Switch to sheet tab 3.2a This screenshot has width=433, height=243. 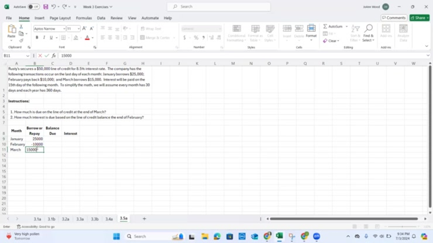point(66,219)
